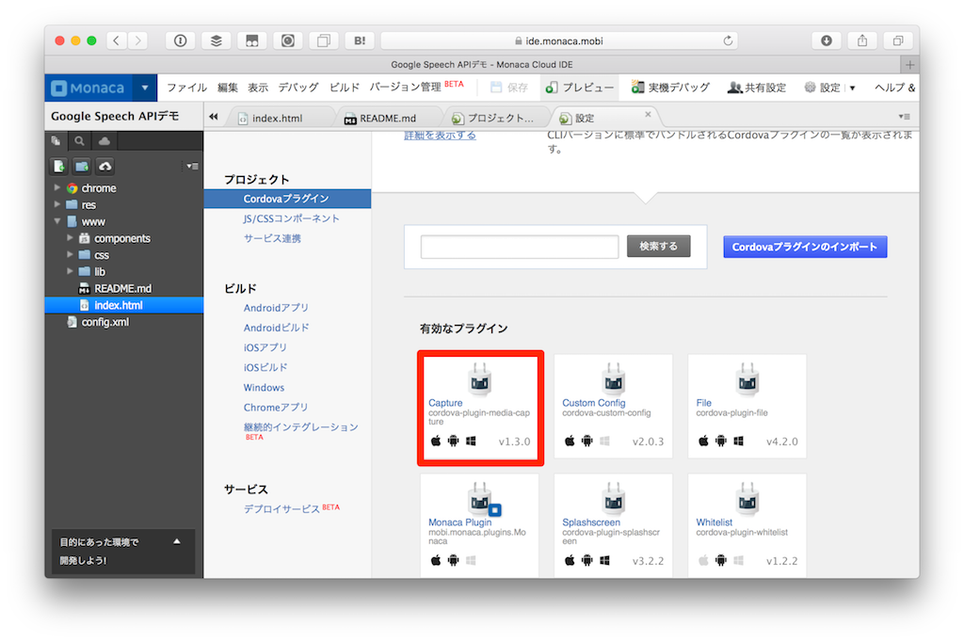Open 共有設定 sharing settings
The width and height of the screenshot is (964, 642).
pos(757,88)
